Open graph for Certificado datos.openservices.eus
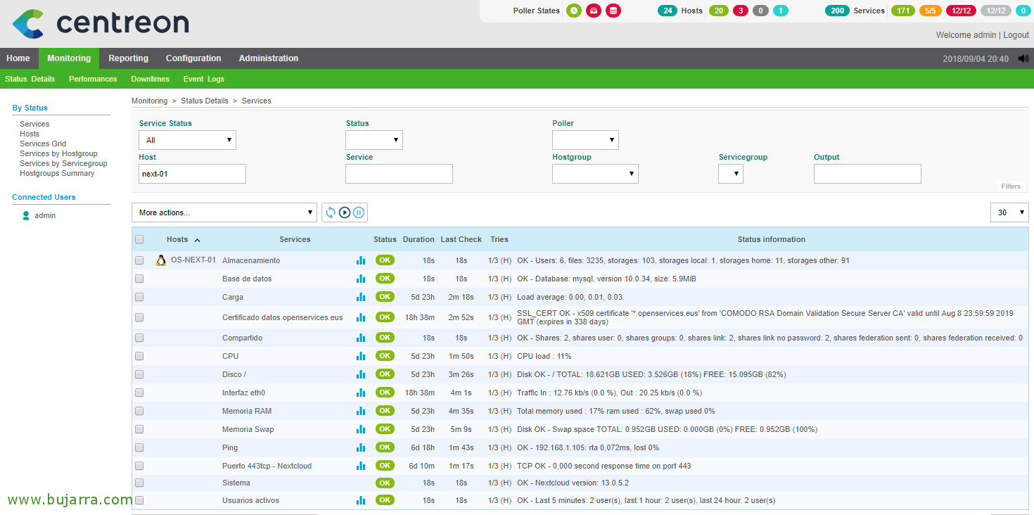Image resolution: width=1034 pixels, height=515 pixels. pyautogui.click(x=361, y=317)
